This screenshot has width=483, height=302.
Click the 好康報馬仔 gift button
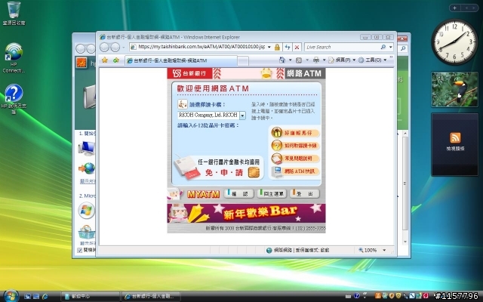pyautogui.click(x=295, y=133)
